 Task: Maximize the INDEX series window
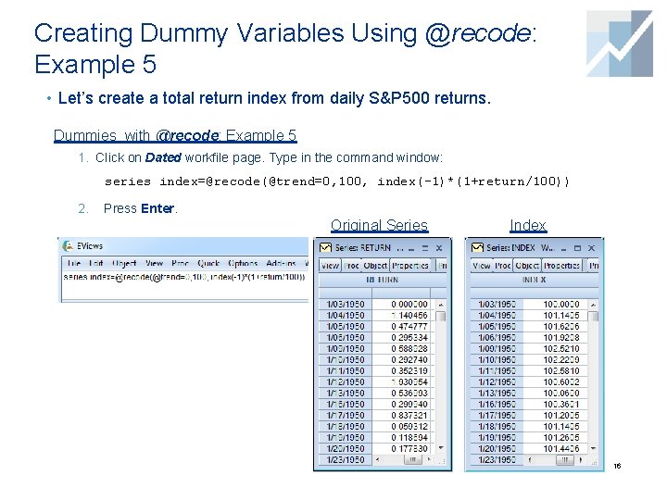pos(577,248)
